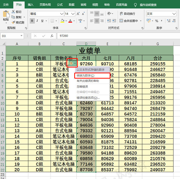Screen dimensions: 180x179
Task: Open the font size dropdown showing 14
Action: (73, 14)
